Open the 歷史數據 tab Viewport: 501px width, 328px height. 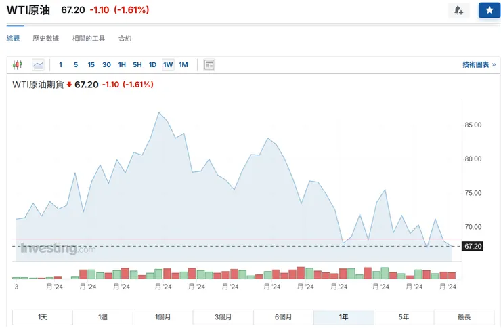pos(46,39)
